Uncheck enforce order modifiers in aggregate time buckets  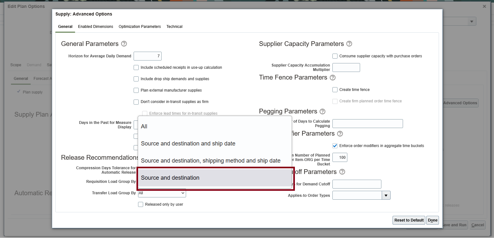(335, 145)
